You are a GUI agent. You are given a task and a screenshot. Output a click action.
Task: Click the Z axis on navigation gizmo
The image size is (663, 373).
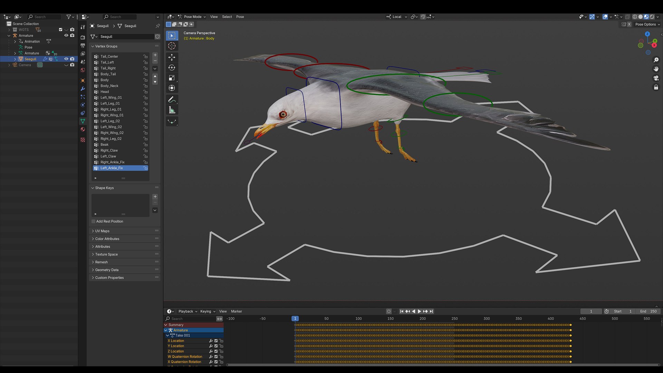pos(647,34)
